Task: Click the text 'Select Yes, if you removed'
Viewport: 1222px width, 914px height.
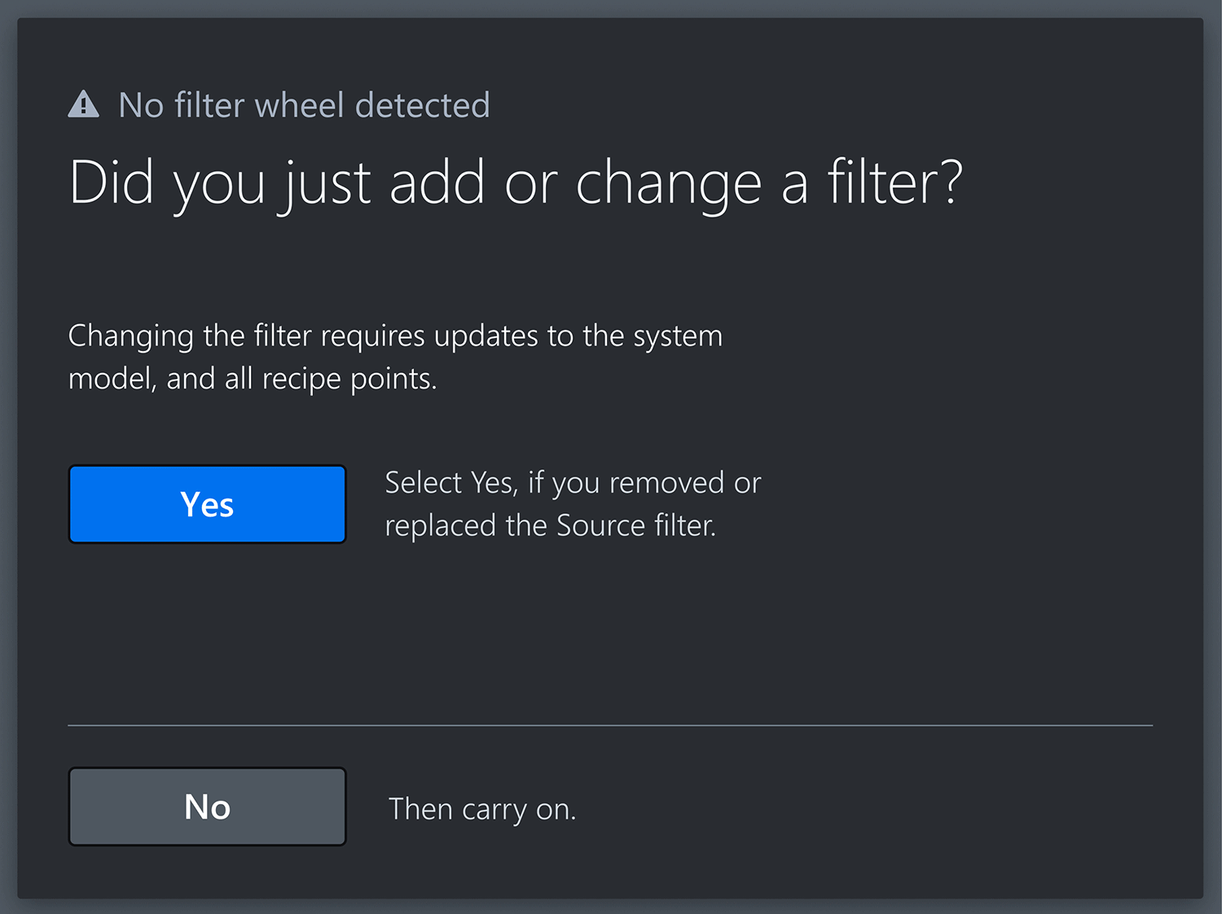Action: pyautogui.click(x=572, y=482)
